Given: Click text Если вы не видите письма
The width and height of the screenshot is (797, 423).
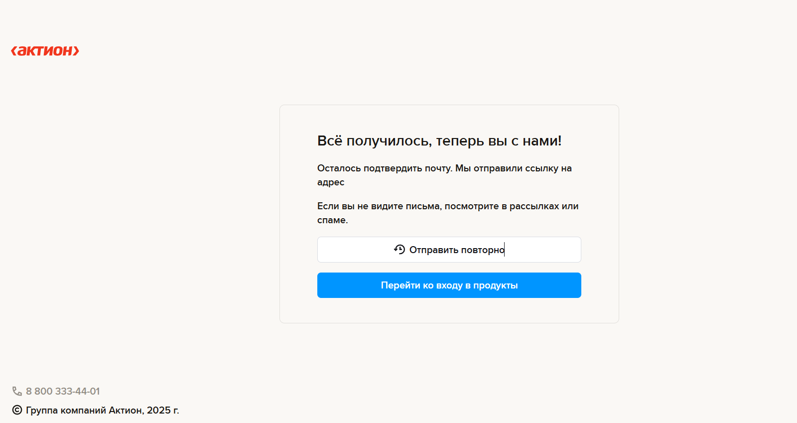Looking at the screenshot, I should point(379,206).
